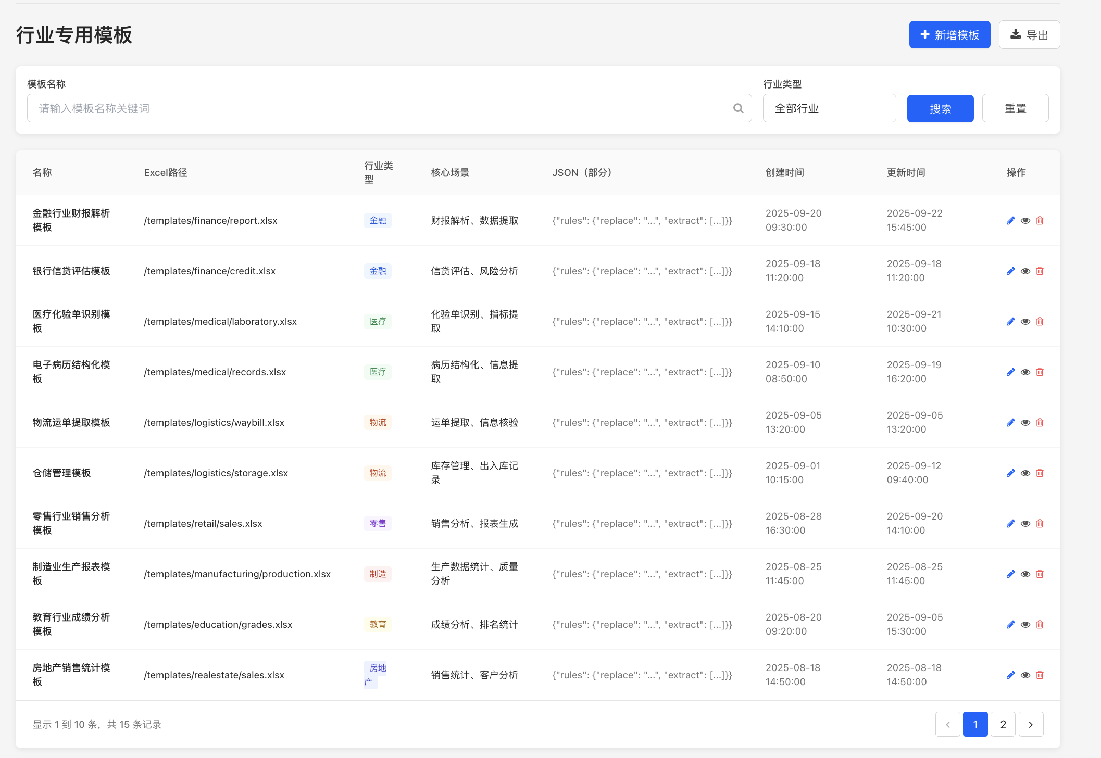
Task: Select page 1 in pagination
Action: pos(975,724)
